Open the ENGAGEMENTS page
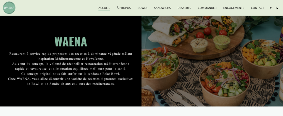The image size is (283, 116). tap(234, 8)
